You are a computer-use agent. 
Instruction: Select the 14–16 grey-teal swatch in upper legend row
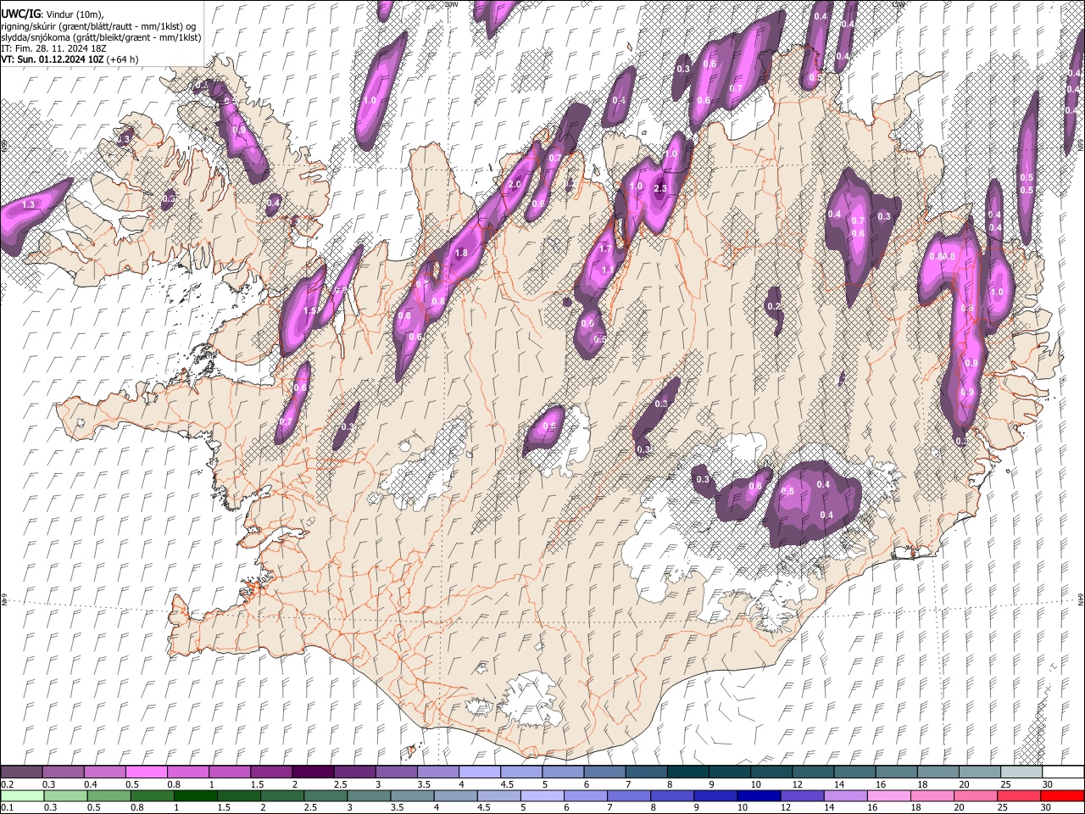pyautogui.click(x=854, y=772)
